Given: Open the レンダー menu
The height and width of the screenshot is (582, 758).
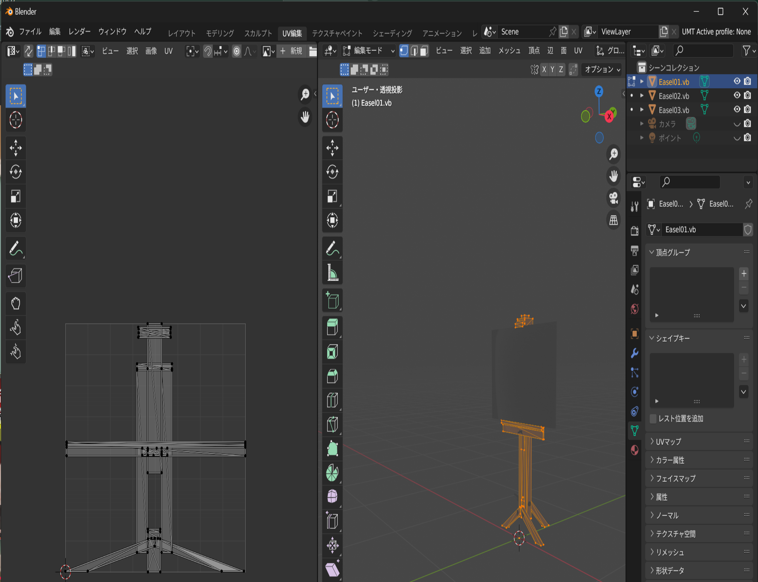Looking at the screenshot, I should click(79, 32).
